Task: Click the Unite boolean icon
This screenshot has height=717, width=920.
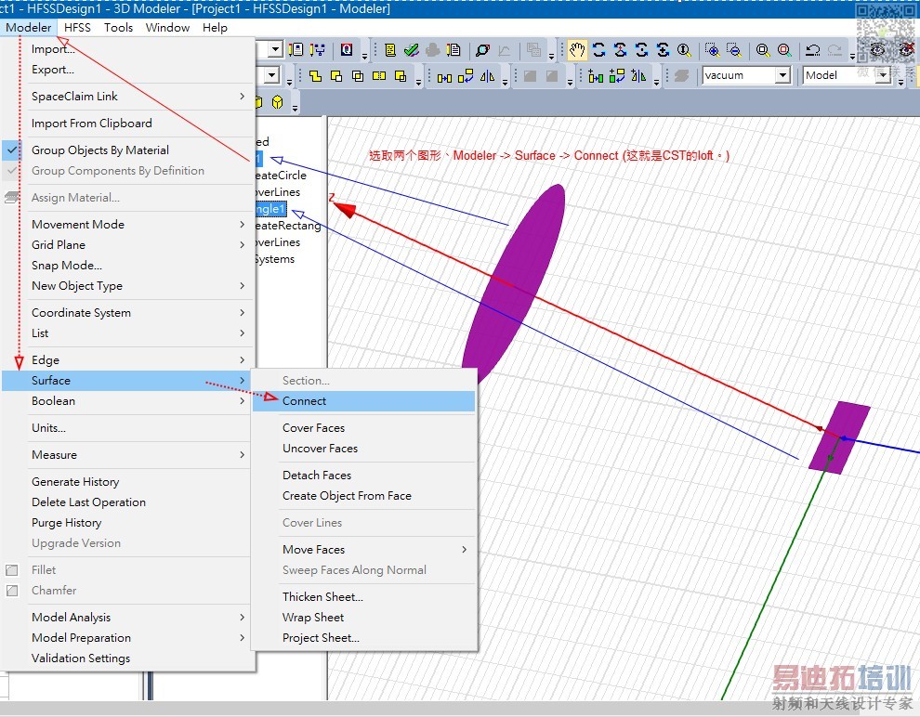Action: 315,76
